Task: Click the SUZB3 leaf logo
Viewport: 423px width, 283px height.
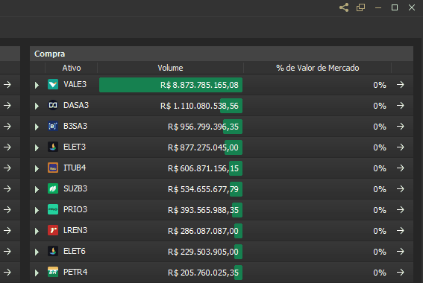Action: pyautogui.click(x=53, y=188)
